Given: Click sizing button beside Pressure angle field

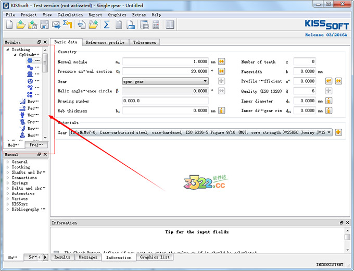Looking at the screenshot, I should pyautogui.click(x=221, y=71).
